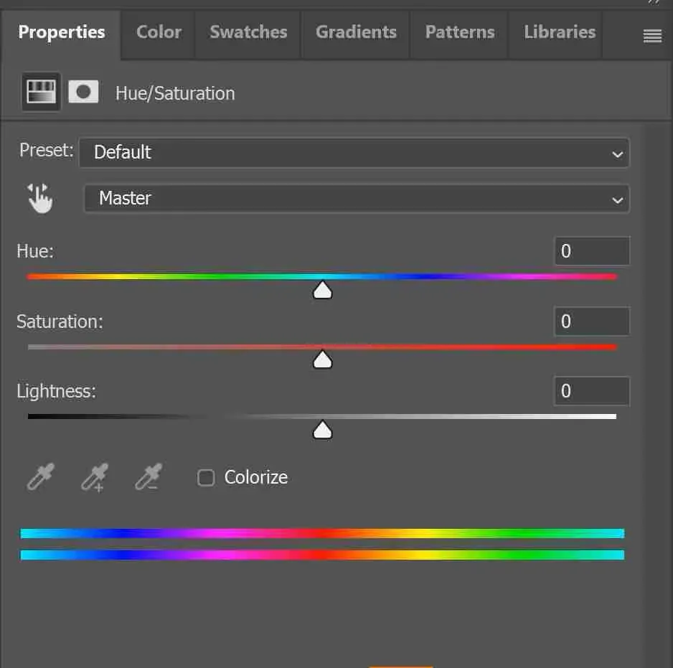Enable the Colorize checkbox
This screenshot has height=668, width=673.
click(206, 478)
